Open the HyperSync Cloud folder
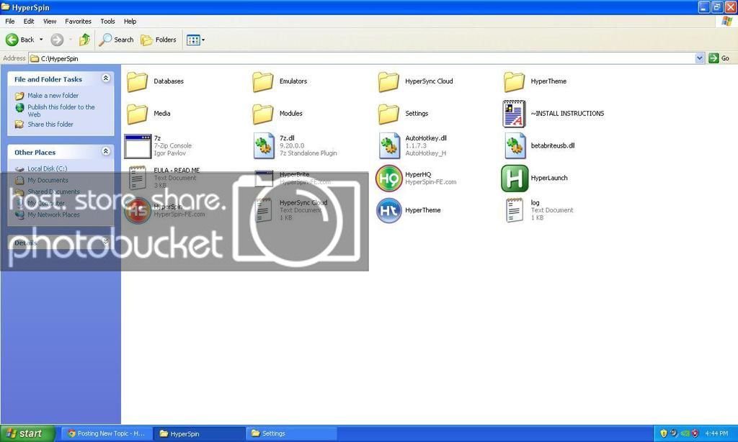738x442 pixels. [x=389, y=82]
